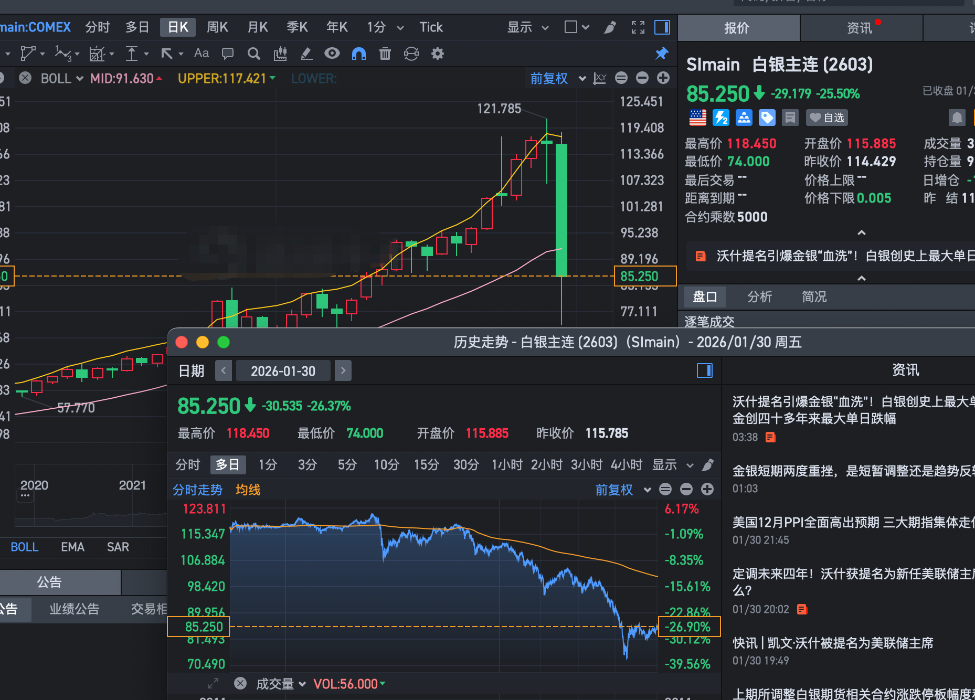Select the Tick chart tab
The image size is (975, 700).
(431, 27)
